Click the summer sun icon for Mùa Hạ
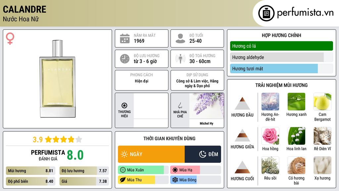Viewport: 339px width, 191px height. 175,170
